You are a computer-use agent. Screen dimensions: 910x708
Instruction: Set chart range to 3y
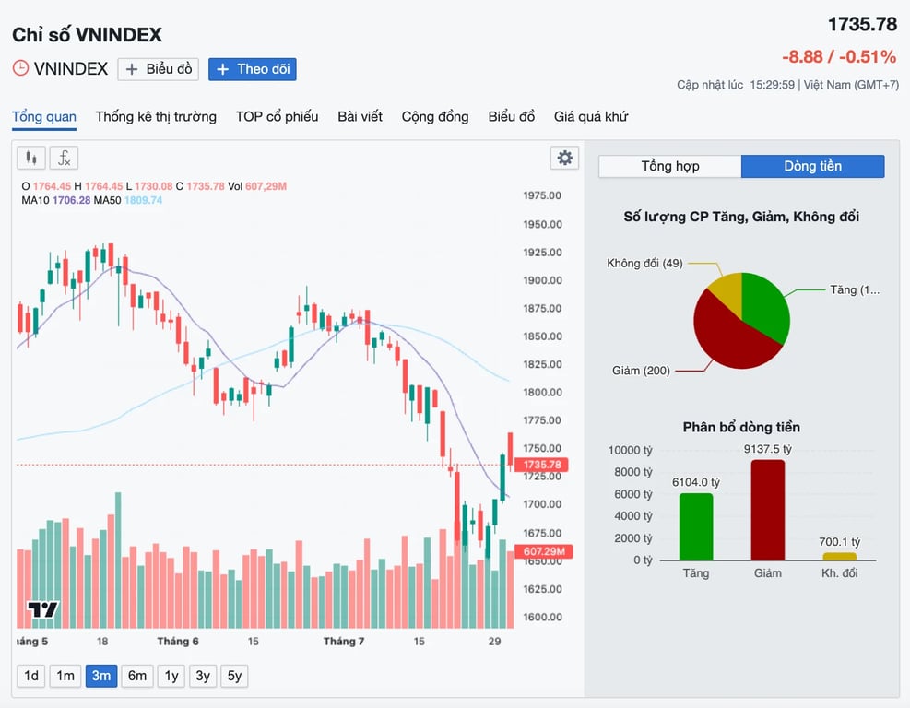point(203,676)
